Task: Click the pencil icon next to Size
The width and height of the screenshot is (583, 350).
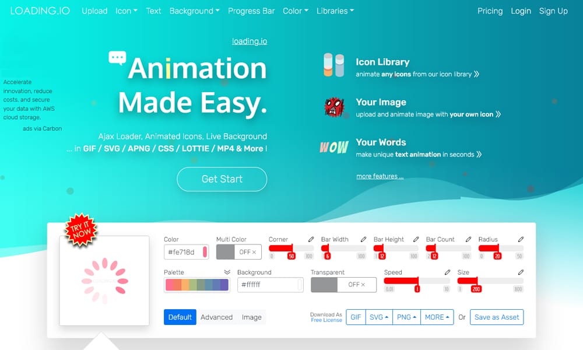Action: click(x=521, y=272)
